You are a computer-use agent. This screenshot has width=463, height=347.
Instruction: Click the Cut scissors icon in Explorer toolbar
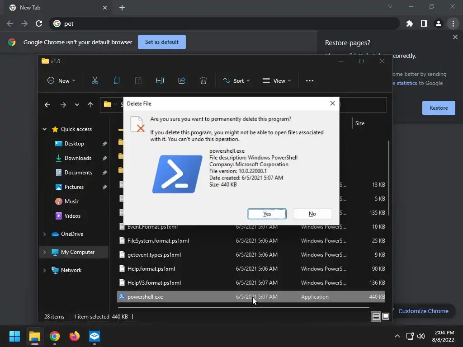(95, 80)
